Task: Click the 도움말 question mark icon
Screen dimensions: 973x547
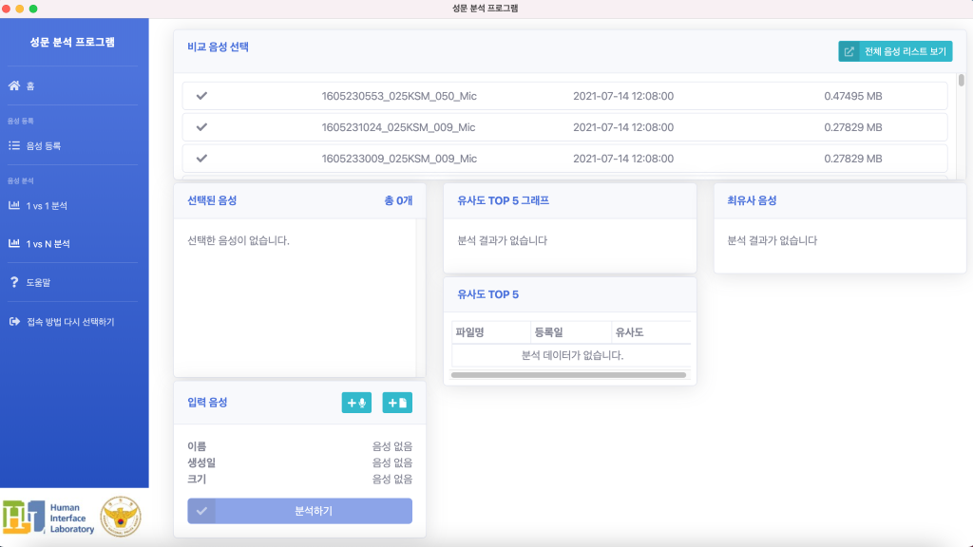Action: tap(13, 282)
